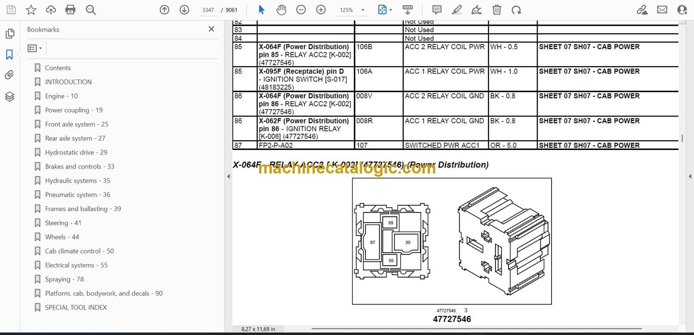Open the 125% zoom level dropdown

click(x=363, y=10)
